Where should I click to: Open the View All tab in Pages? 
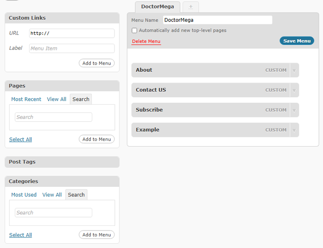pyautogui.click(x=56, y=99)
